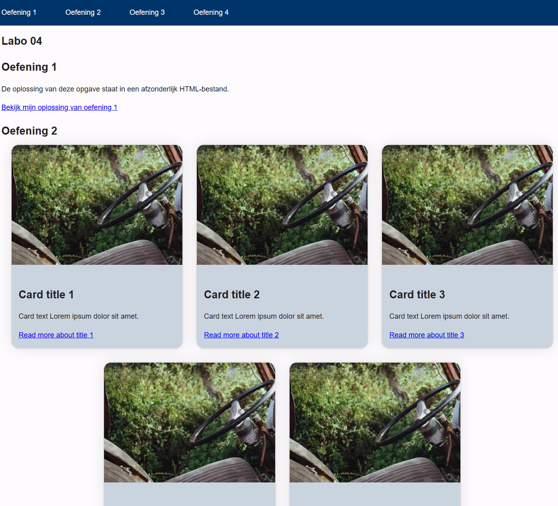Click the 'Card title 1' heading

point(46,295)
